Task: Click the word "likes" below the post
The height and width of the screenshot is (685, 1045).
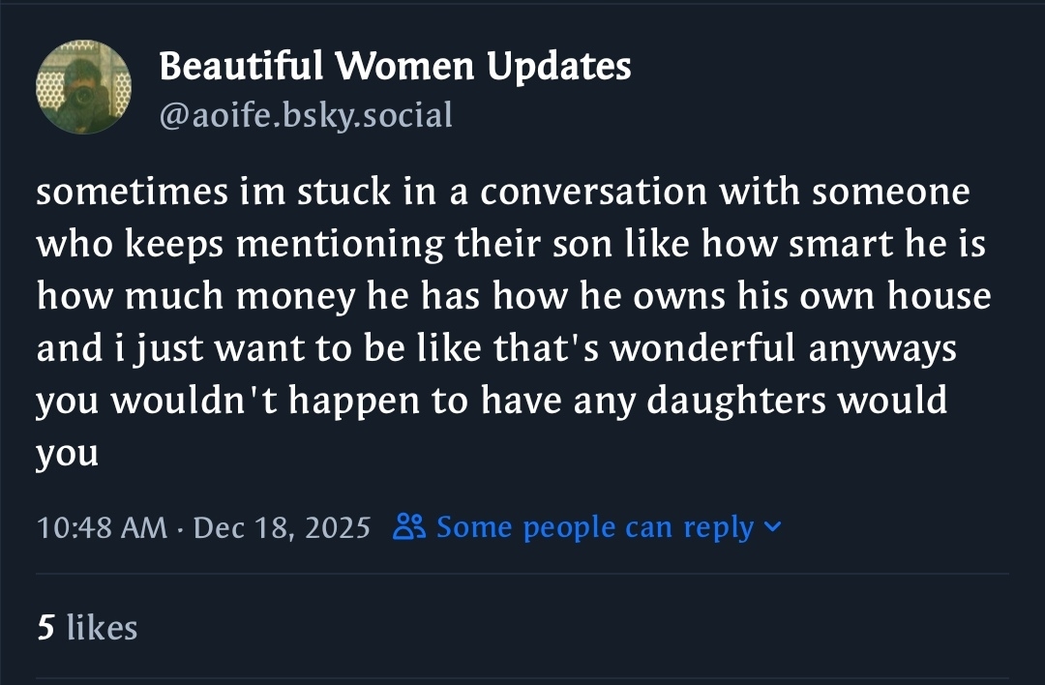Action: point(102,628)
